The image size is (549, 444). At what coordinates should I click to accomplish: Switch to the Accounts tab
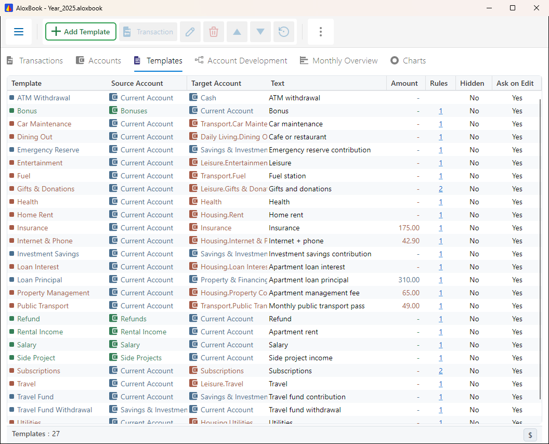pyautogui.click(x=99, y=61)
